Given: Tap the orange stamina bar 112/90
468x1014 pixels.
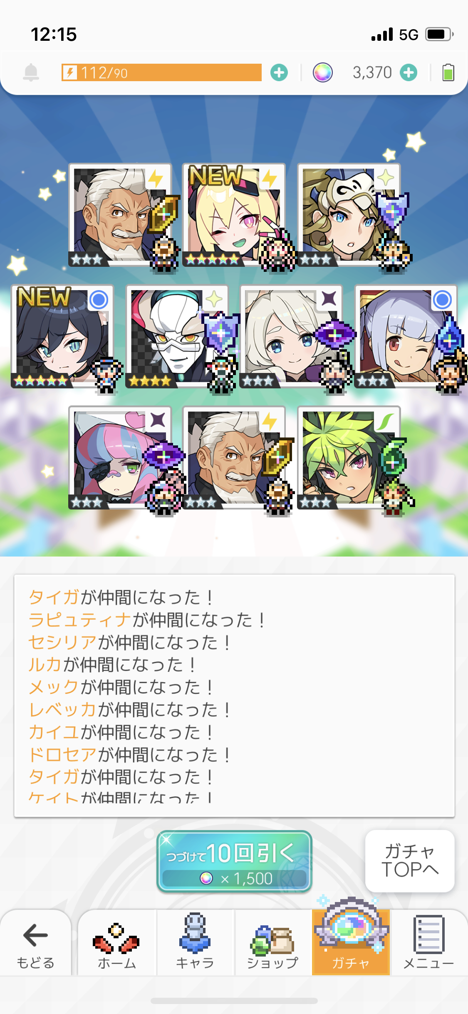Looking at the screenshot, I should point(161,72).
